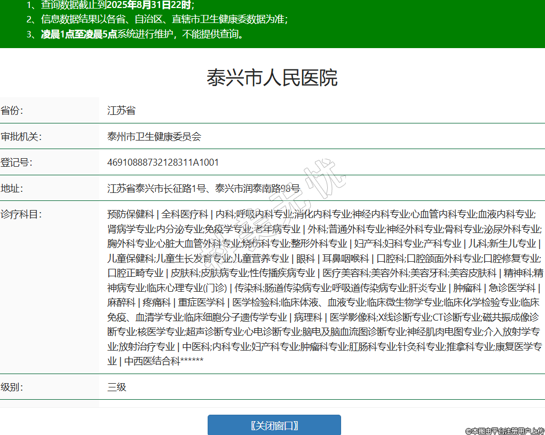The image size is (545, 435).
Task: Click 预防保健科 in the department list
Action: click(131, 214)
